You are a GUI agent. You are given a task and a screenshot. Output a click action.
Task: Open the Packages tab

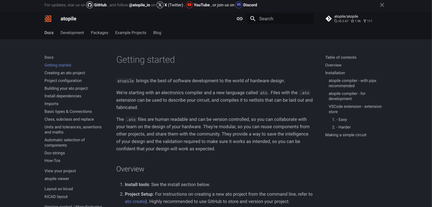coord(100,32)
